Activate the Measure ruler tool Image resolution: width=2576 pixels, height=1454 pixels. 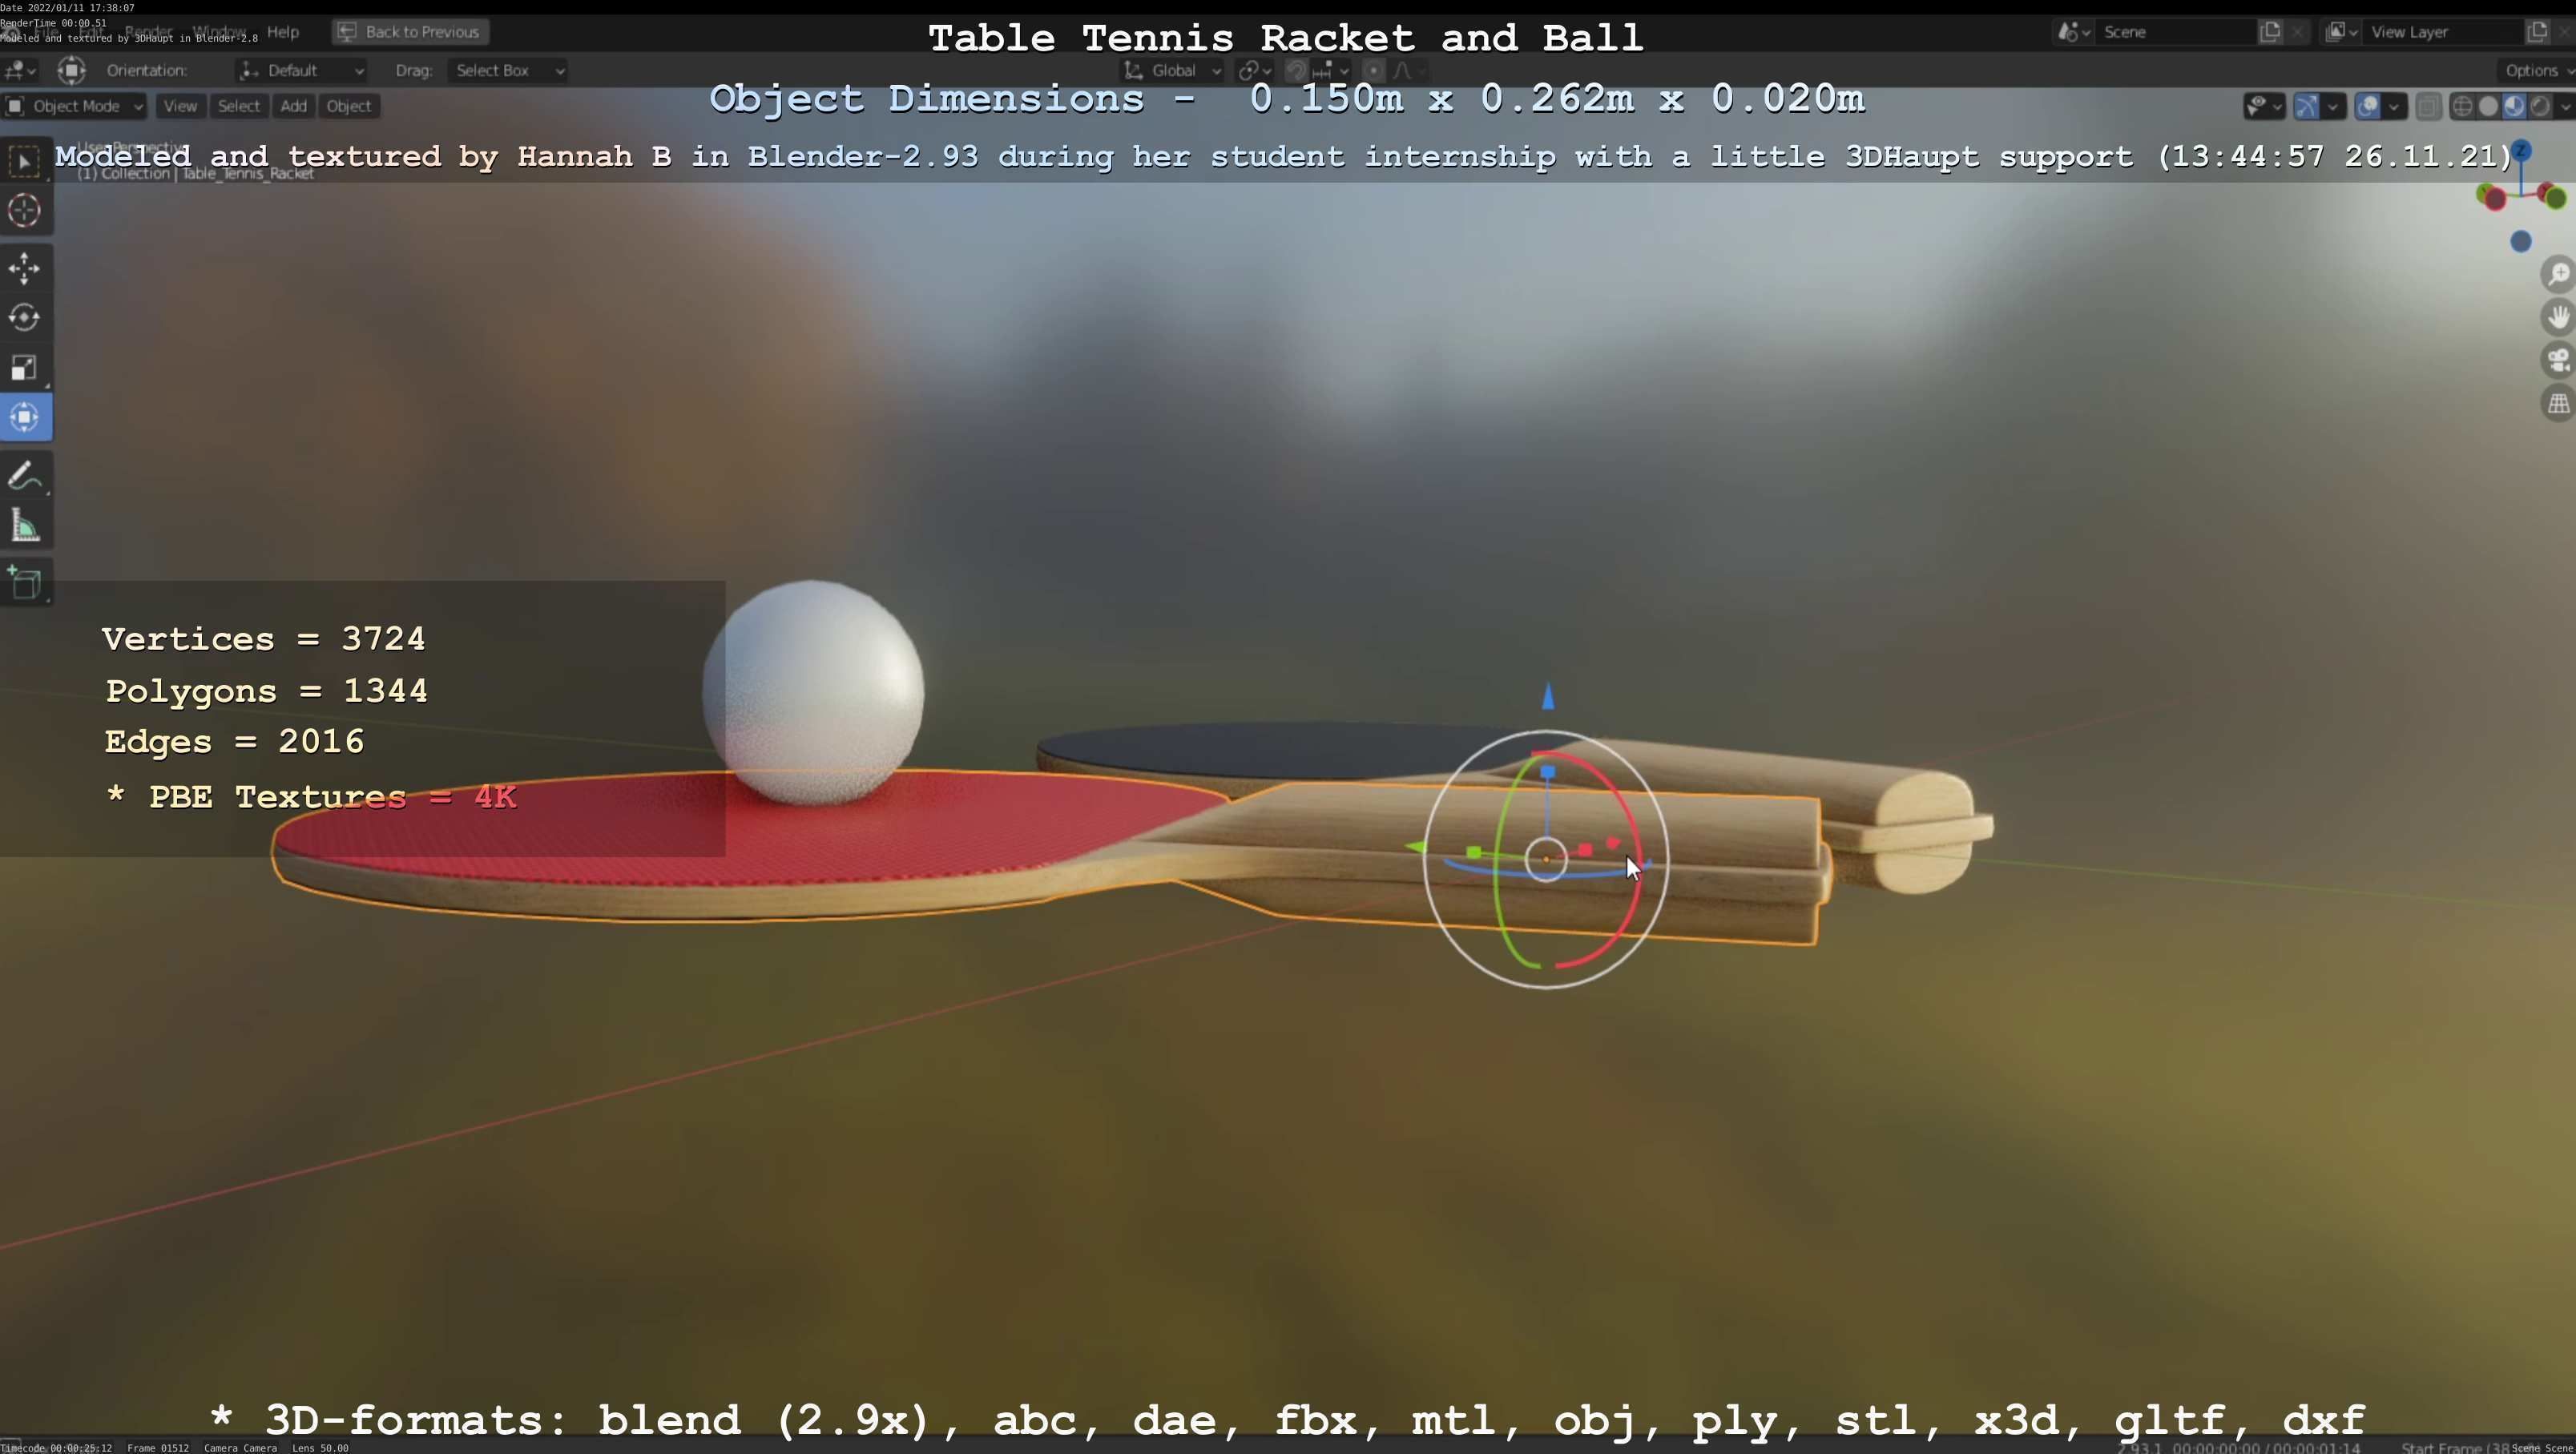pos(24,526)
